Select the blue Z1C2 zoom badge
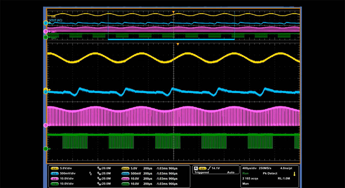The height and width of the screenshot is (188, 345). (x=126, y=173)
